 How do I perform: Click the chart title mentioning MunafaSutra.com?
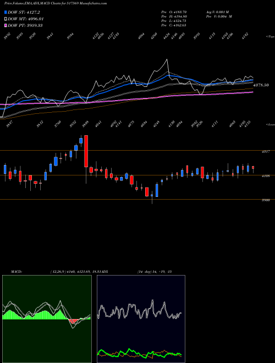point(56,3)
